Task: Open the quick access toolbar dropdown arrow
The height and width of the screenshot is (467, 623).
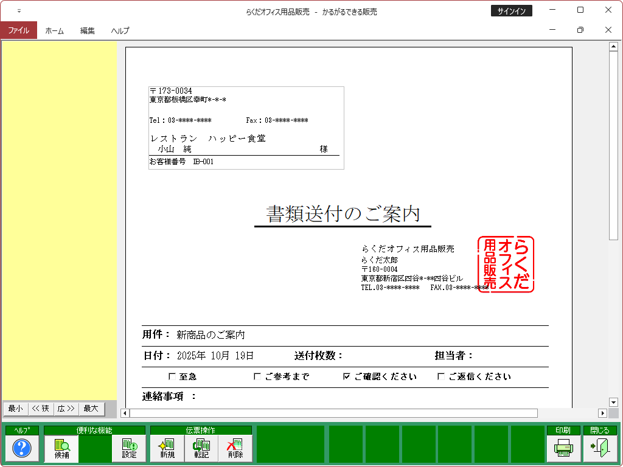Action: click(x=19, y=11)
